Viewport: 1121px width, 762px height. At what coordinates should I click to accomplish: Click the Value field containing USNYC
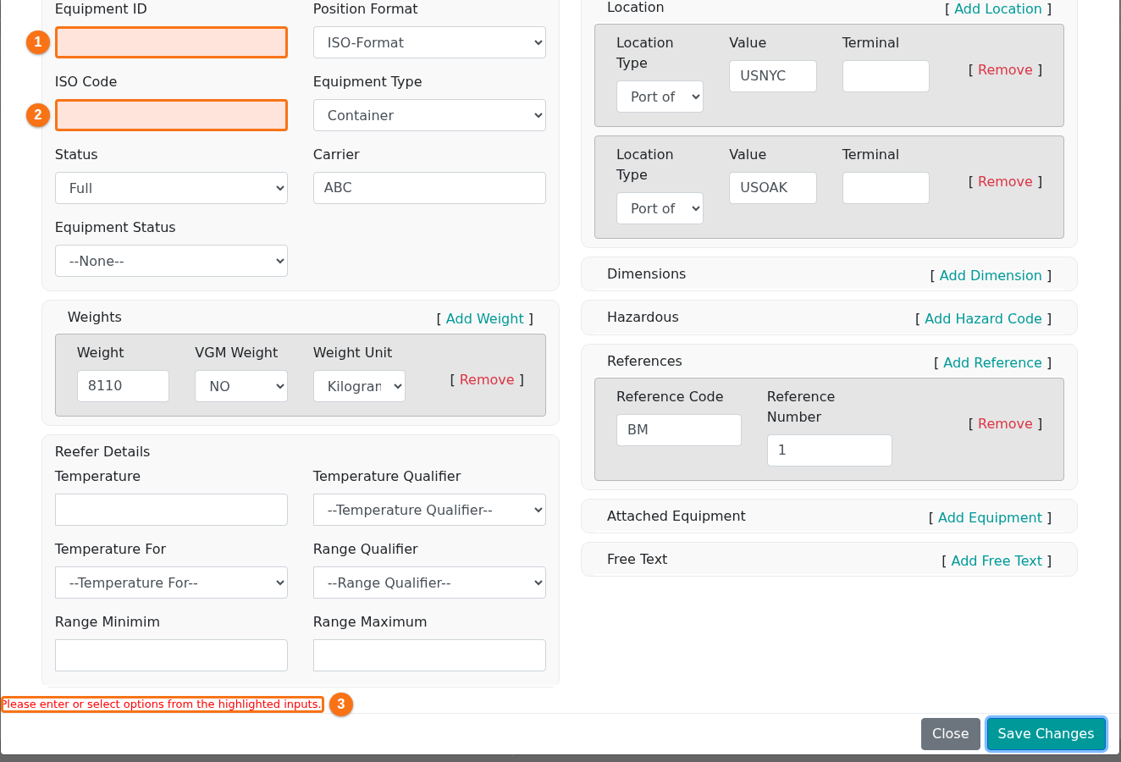773,76
